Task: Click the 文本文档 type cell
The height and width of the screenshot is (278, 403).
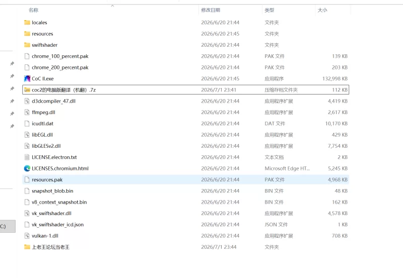Action: tap(274, 157)
